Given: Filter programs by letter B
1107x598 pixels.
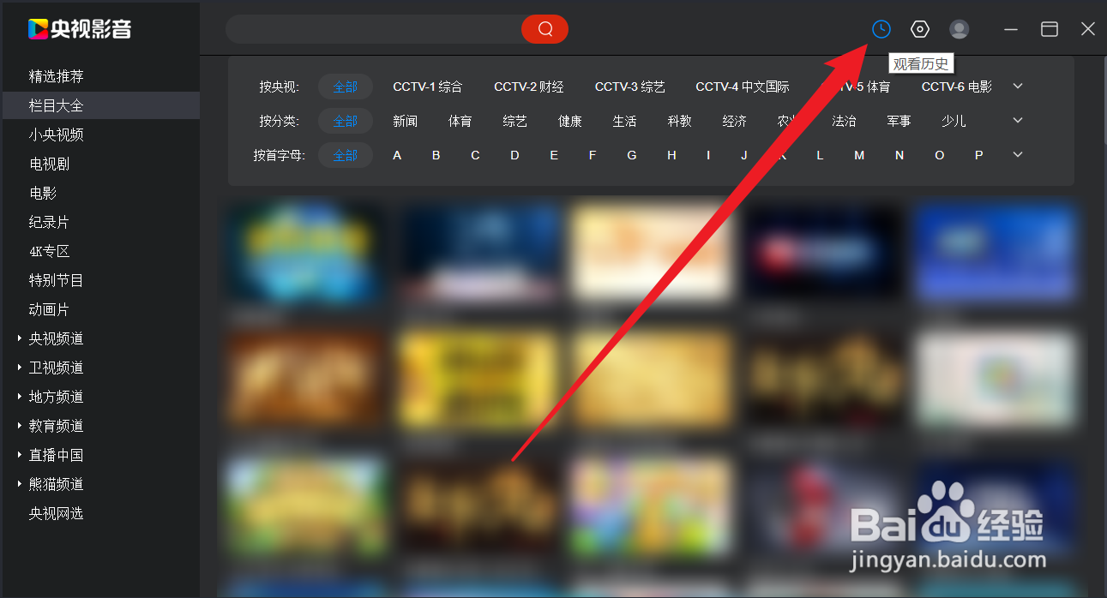Looking at the screenshot, I should [436, 155].
